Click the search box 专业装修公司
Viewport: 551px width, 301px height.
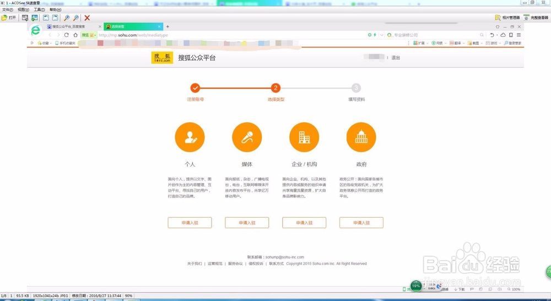[x=434, y=35]
